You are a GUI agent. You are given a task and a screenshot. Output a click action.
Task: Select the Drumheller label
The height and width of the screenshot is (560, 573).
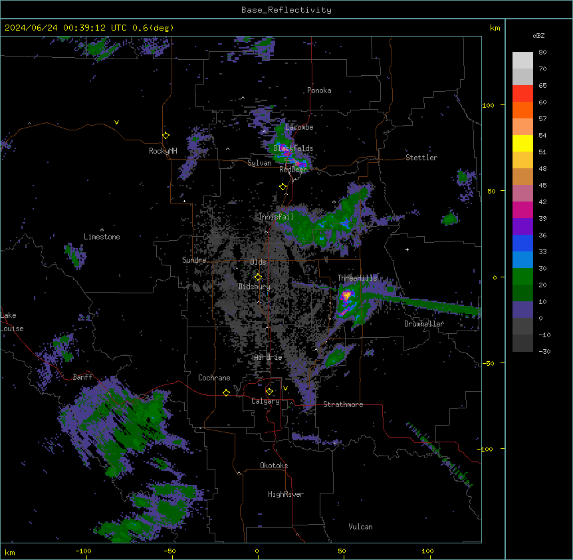click(424, 324)
